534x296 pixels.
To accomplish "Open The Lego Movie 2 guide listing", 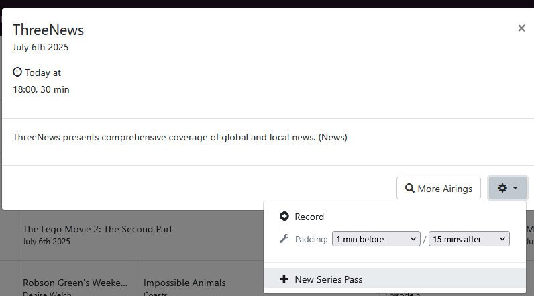I will click(x=97, y=229).
